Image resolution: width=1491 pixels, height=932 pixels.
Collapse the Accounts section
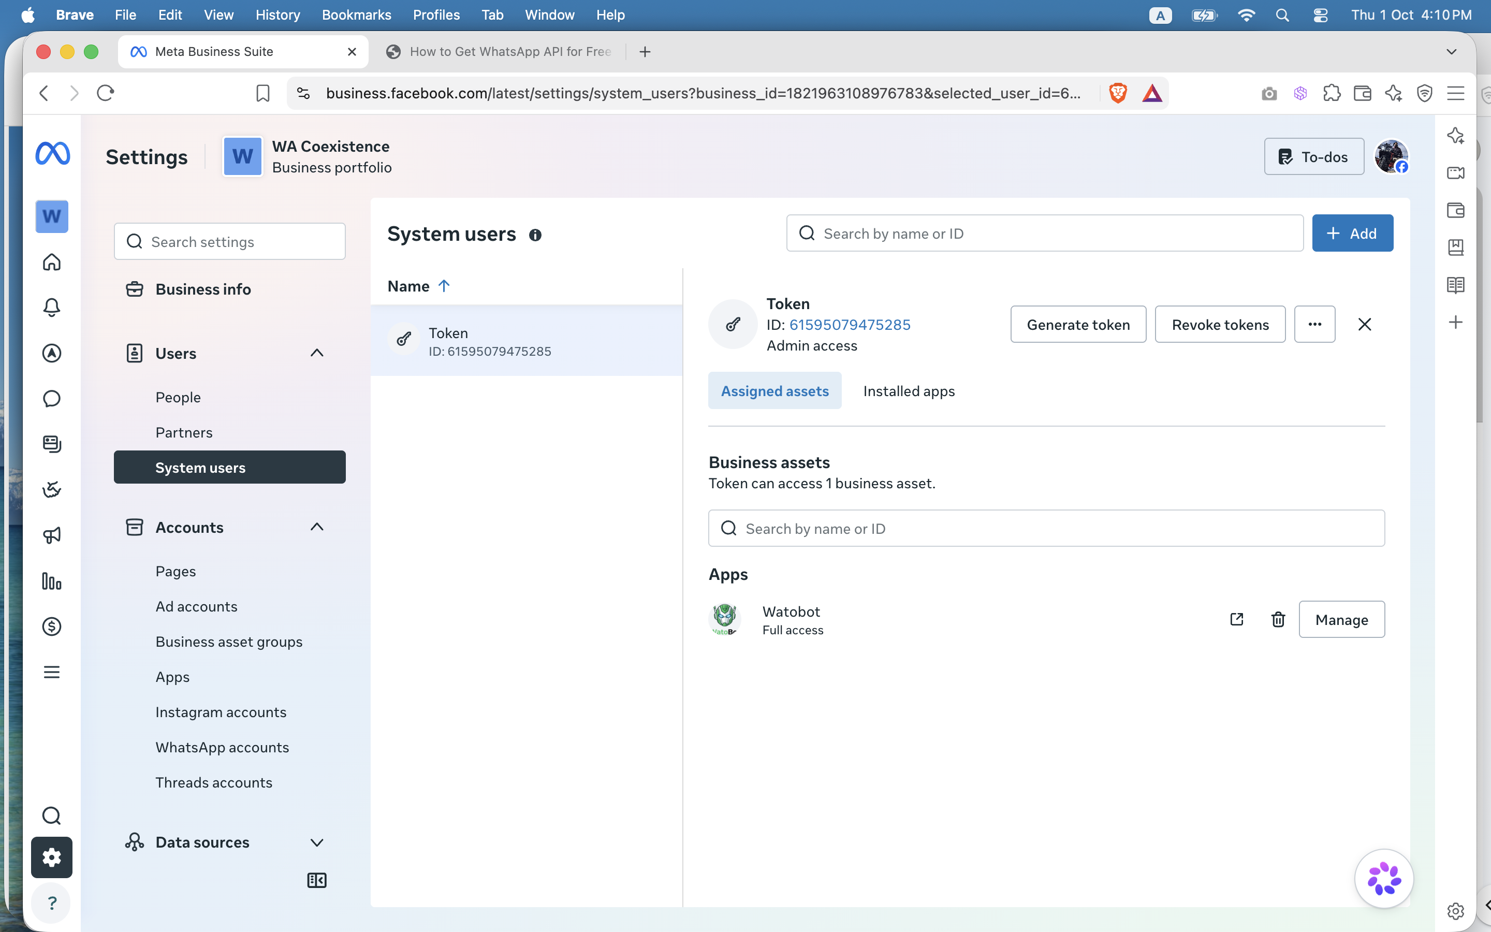pyautogui.click(x=317, y=527)
